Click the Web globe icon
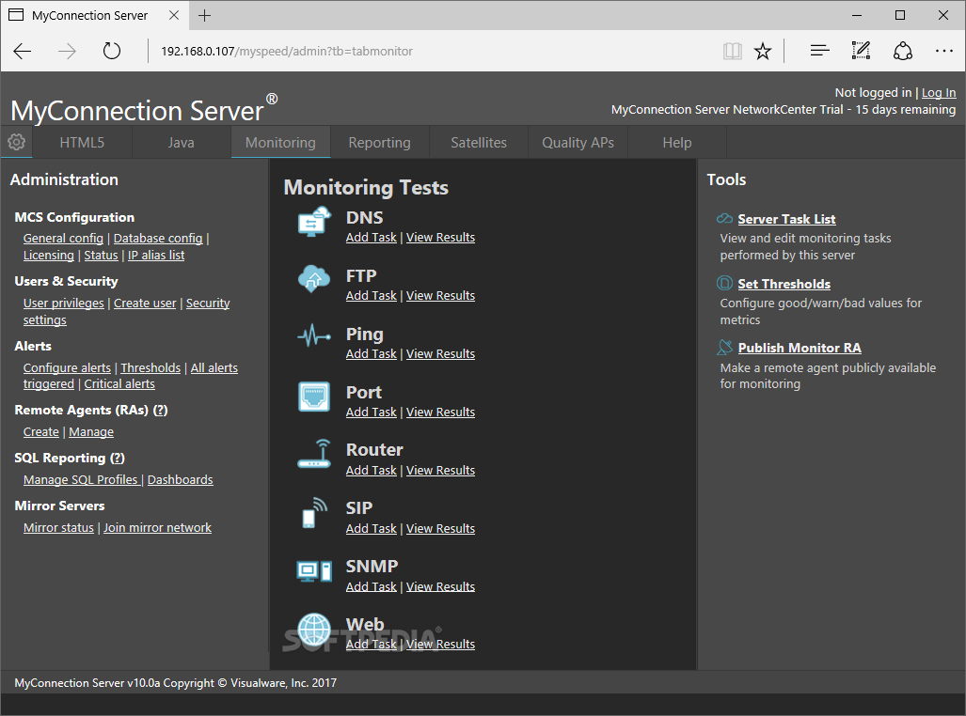Image resolution: width=966 pixels, height=716 pixels. pos(314,630)
